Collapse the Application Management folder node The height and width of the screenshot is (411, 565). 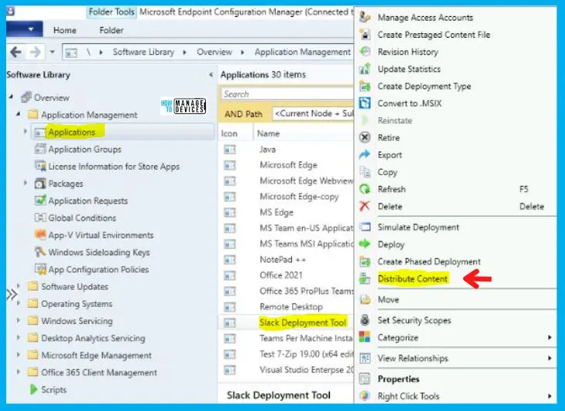coord(18,114)
